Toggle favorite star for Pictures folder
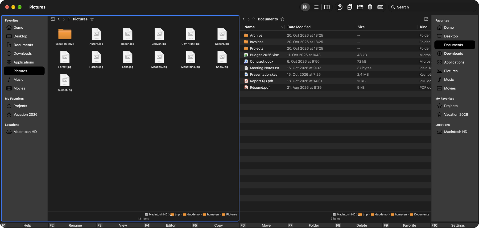 [92, 19]
